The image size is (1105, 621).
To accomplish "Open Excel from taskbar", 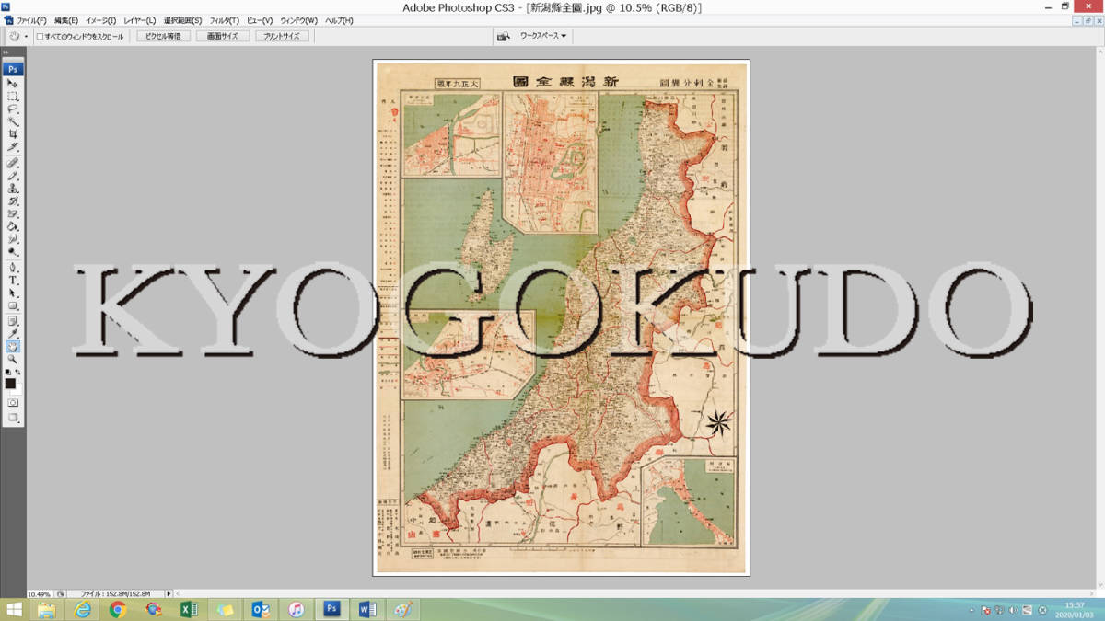I will 189,609.
